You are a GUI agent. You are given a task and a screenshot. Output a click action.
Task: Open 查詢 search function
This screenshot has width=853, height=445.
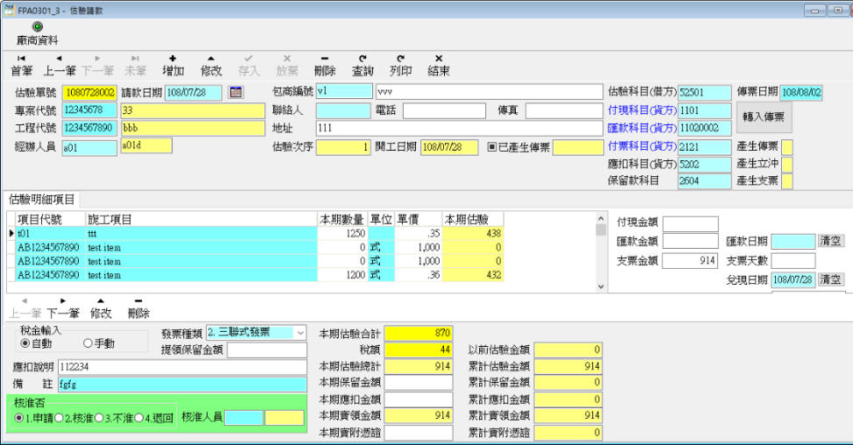363,66
